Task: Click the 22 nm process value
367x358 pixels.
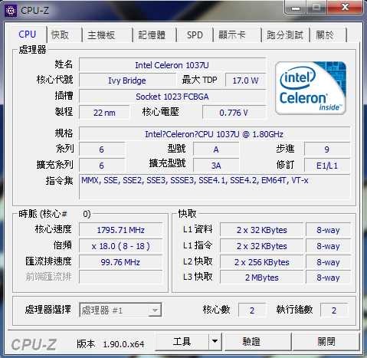Action: click(104, 113)
